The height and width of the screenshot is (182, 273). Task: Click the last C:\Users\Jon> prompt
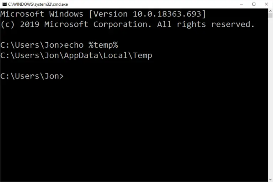point(32,76)
